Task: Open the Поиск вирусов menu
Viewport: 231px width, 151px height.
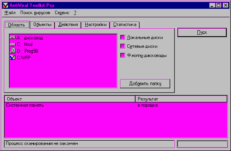Action: (x=35, y=13)
